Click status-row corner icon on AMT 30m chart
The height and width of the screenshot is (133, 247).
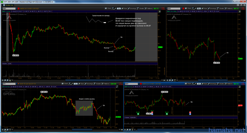click(240, 12)
